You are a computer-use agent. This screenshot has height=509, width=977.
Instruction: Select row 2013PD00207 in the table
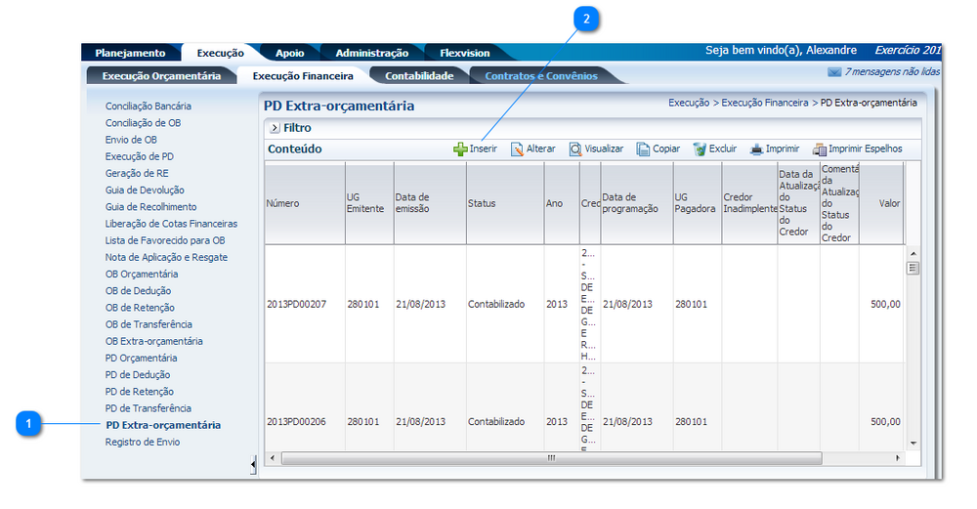(299, 304)
